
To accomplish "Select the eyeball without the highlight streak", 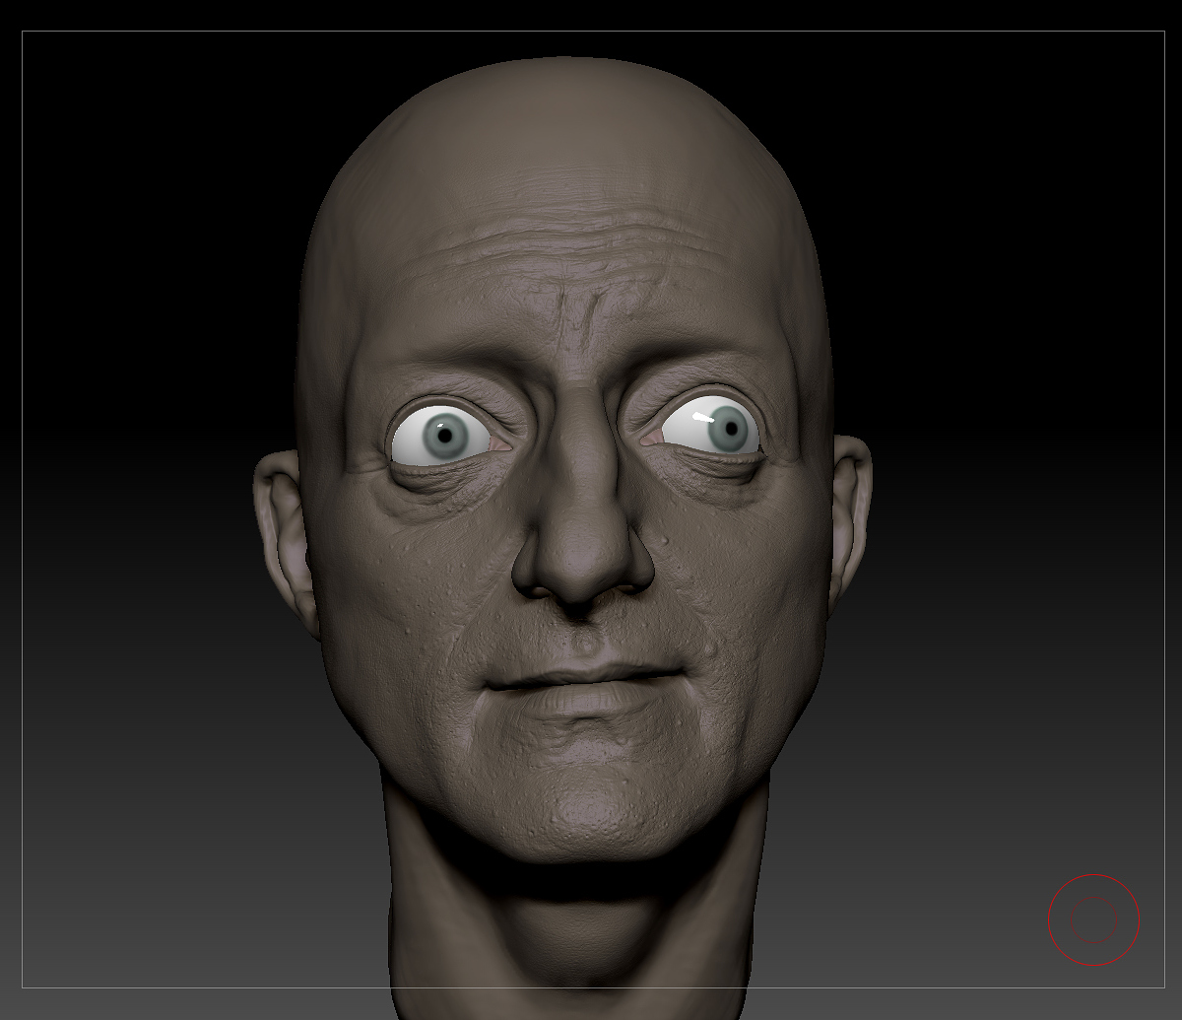I will click(x=440, y=436).
